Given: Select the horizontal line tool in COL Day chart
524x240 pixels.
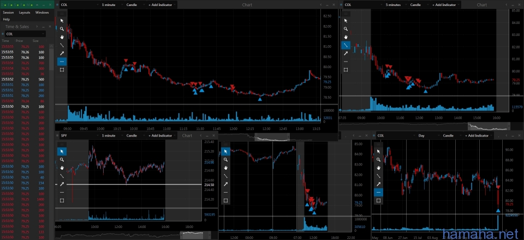Looking at the screenshot, I should pos(378,192).
